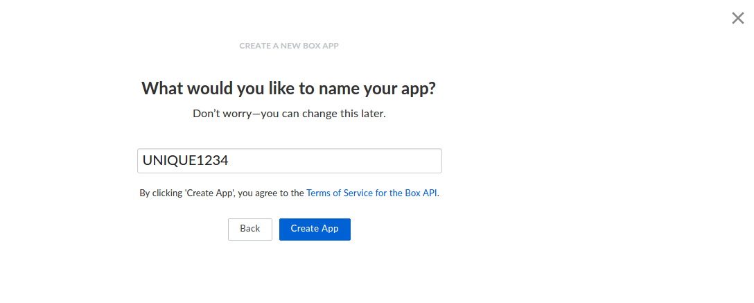Click the 'Don't worry—you can change this later' subtitle
Viewport: 754px width, 303px height.
coord(289,113)
